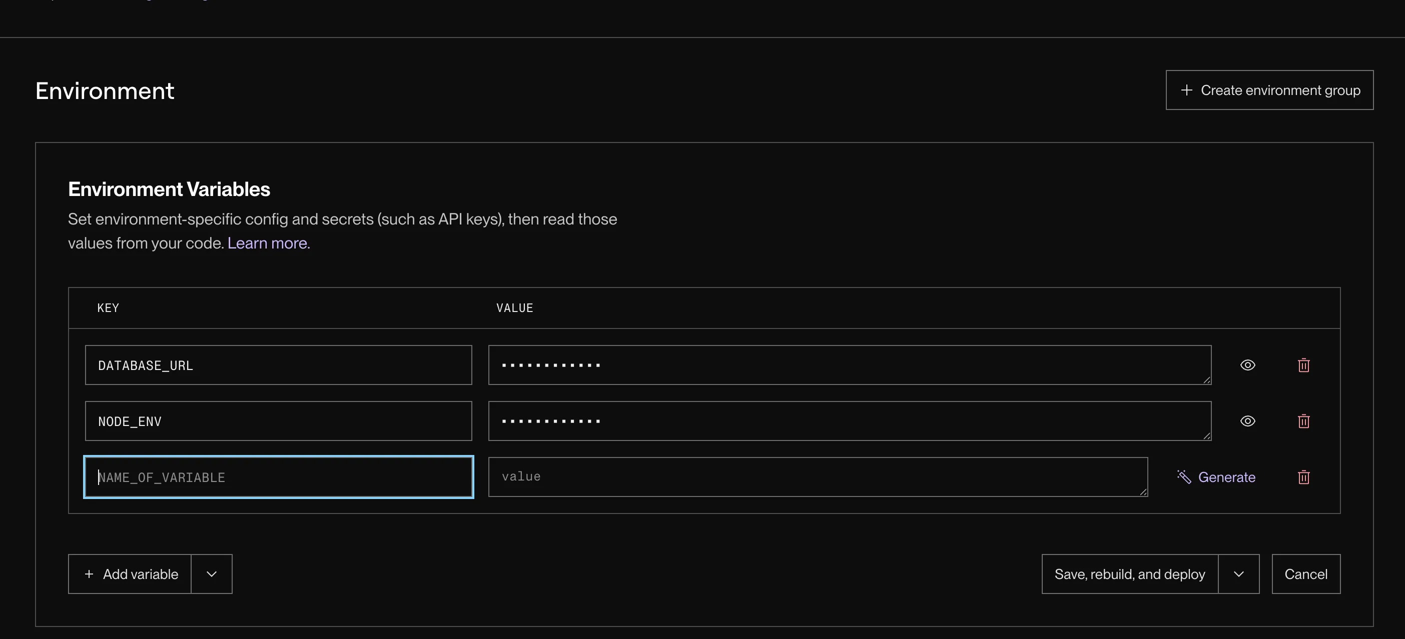The width and height of the screenshot is (1405, 639).
Task: Edit the NODE_ENV key field
Action: 279,421
